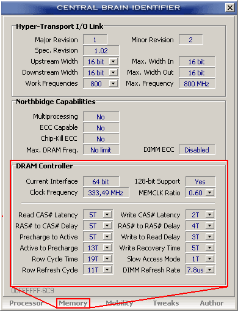This screenshot has height=311, width=238.
Task: Open the Author tab
Action: click(212, 303)
